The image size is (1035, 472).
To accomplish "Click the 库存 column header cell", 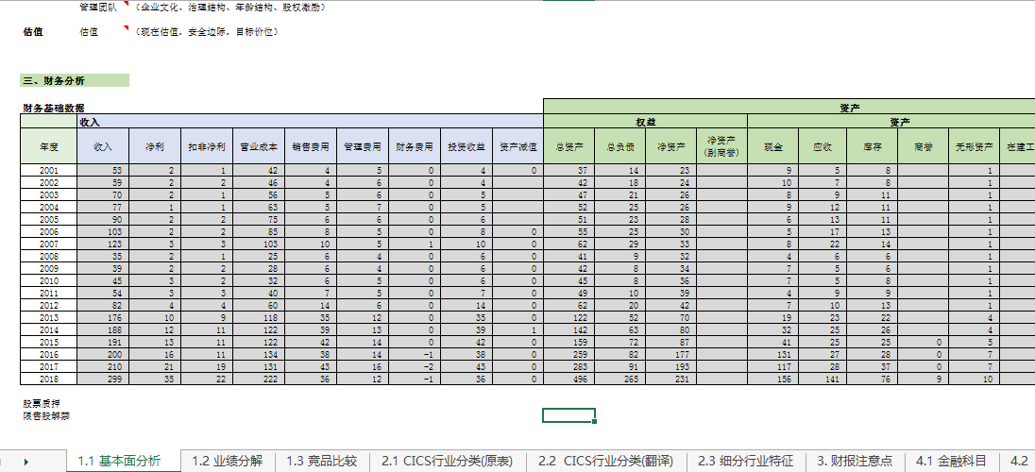I will point(873,146).
